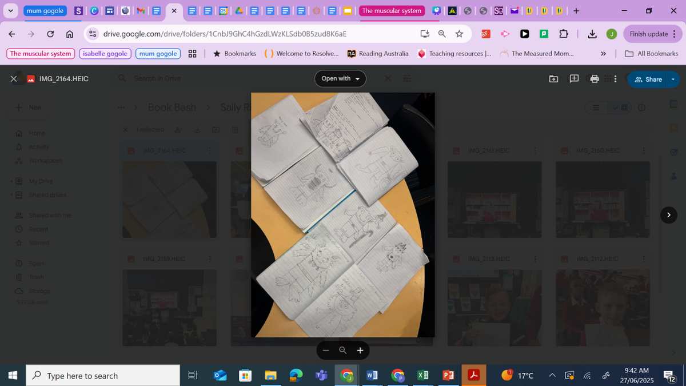Open 'mum gogole' saved group in bookmarks bar
The width and height of the screenshot is (686, 386).
pyautogui.click(x=158, y=54)
